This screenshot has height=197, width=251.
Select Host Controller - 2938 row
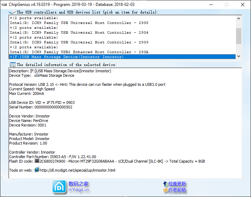coord(122,23)
